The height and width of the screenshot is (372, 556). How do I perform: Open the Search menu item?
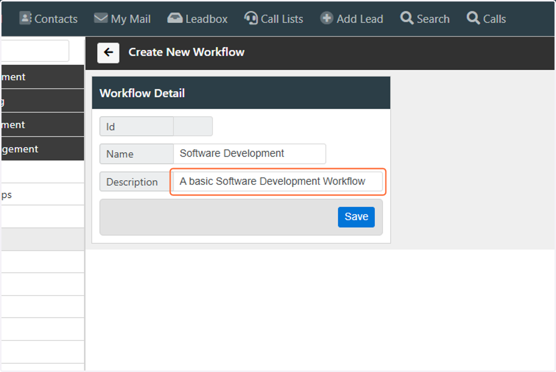(425, 19)
